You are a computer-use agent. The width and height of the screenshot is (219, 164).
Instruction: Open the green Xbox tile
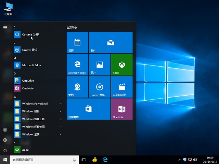pos(121,65)
